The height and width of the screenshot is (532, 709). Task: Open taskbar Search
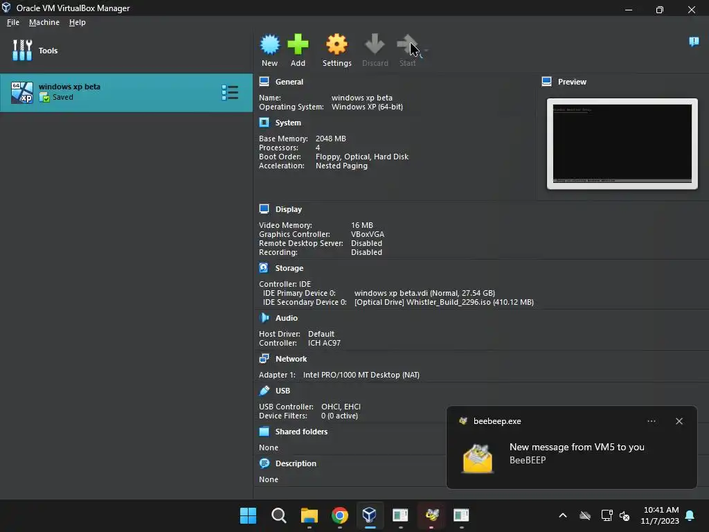(278, 515)
